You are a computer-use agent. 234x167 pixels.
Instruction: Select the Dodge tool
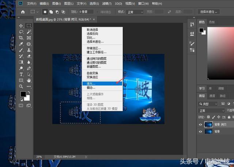point(21,68)
